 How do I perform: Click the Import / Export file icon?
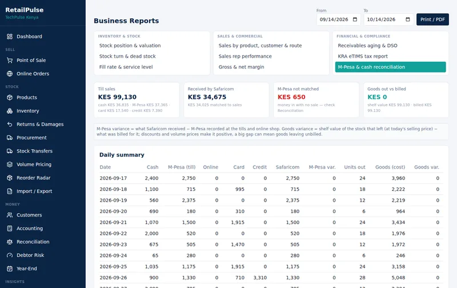pos(10,191)
